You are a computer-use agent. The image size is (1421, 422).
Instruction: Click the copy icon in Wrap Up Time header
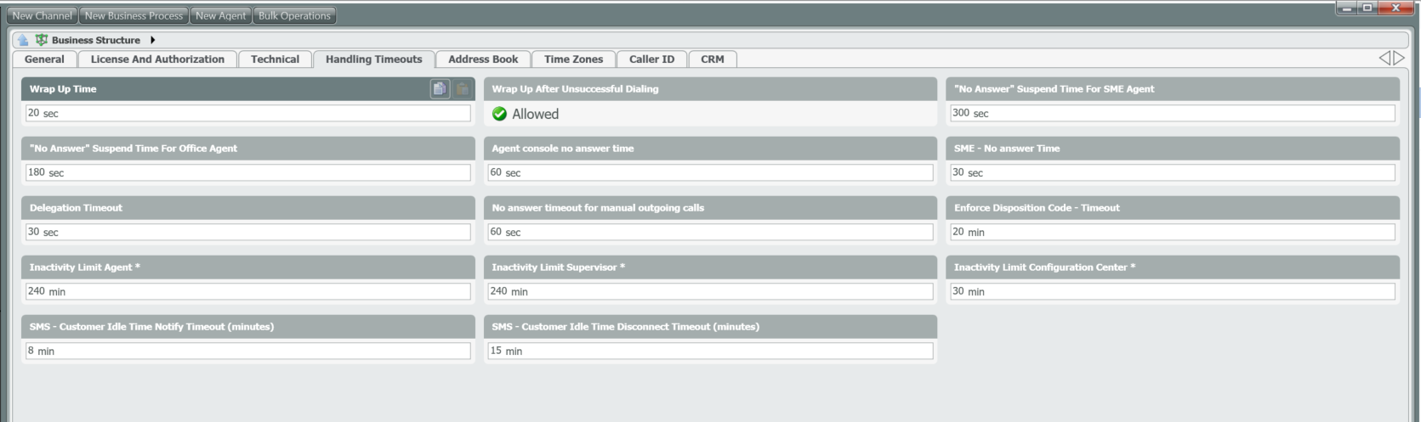(440, 89)
